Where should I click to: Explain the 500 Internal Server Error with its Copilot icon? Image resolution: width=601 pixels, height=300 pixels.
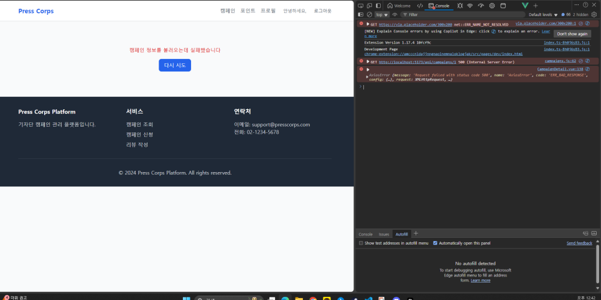[x=587, y=61]
